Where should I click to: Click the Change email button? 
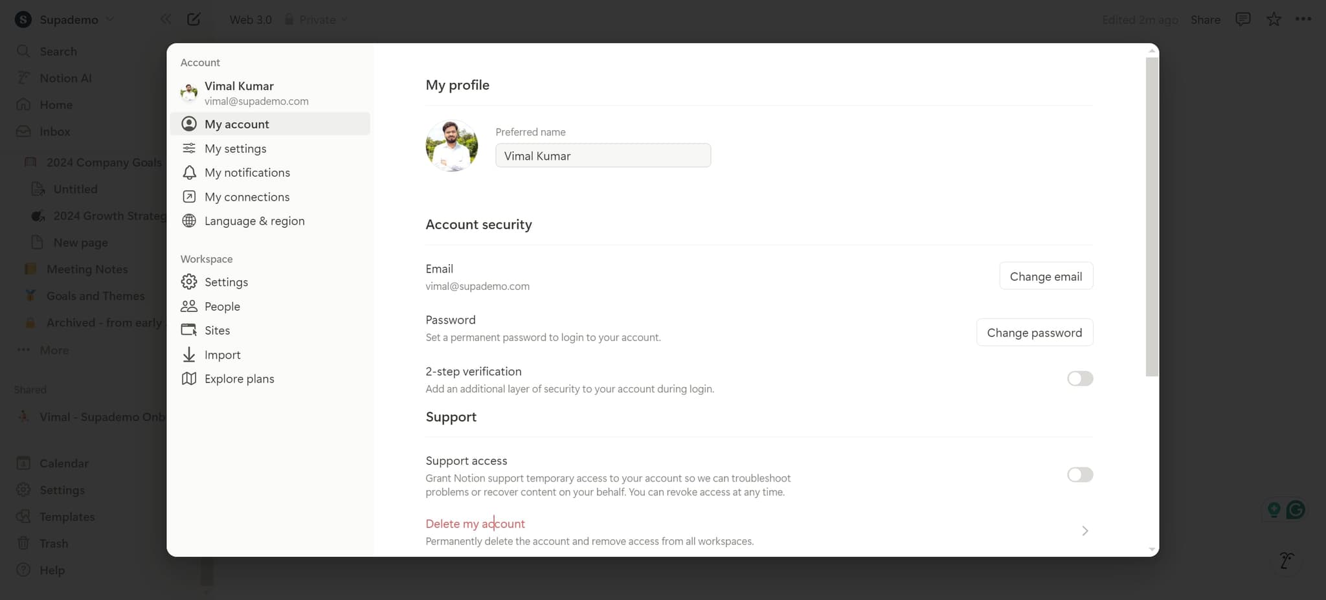[1046, 276]
